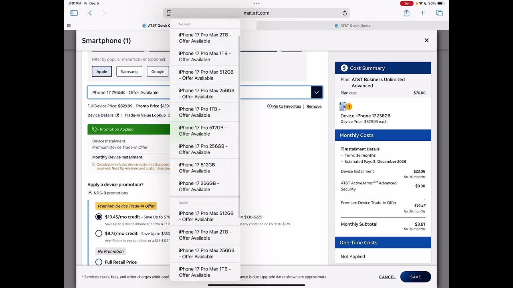Tap the Wi-Fi status icon
The width and height of the screenshot is (513, 288).
pos(421,3)
